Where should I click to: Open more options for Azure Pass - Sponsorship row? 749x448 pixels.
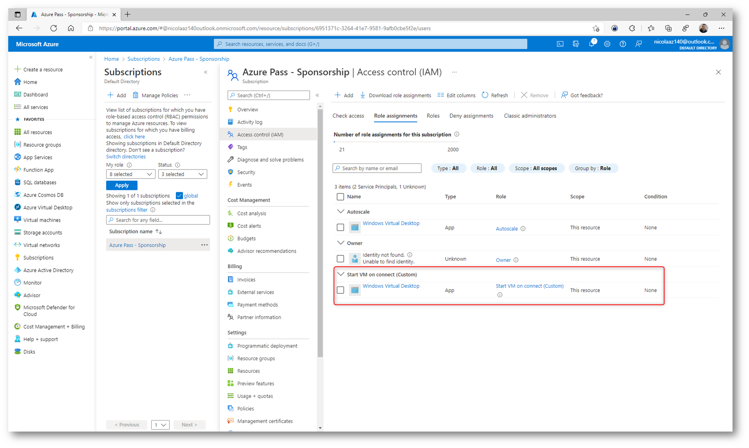[x=204, y=245]
